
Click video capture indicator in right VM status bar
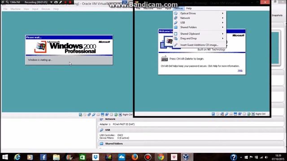[240, 114]
